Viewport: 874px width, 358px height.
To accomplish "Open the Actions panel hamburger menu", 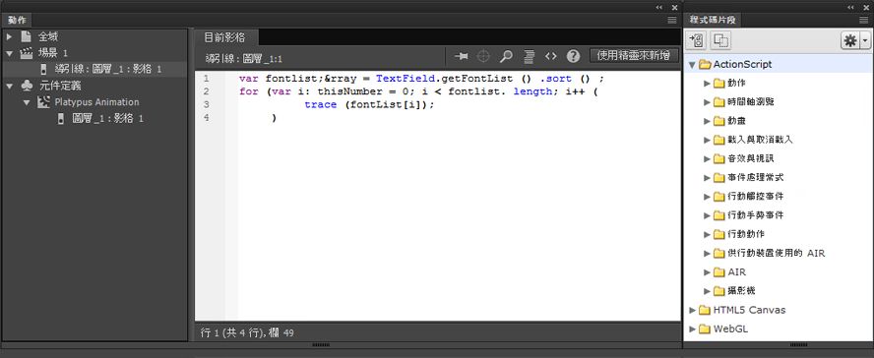I will [x=672, y=20].
